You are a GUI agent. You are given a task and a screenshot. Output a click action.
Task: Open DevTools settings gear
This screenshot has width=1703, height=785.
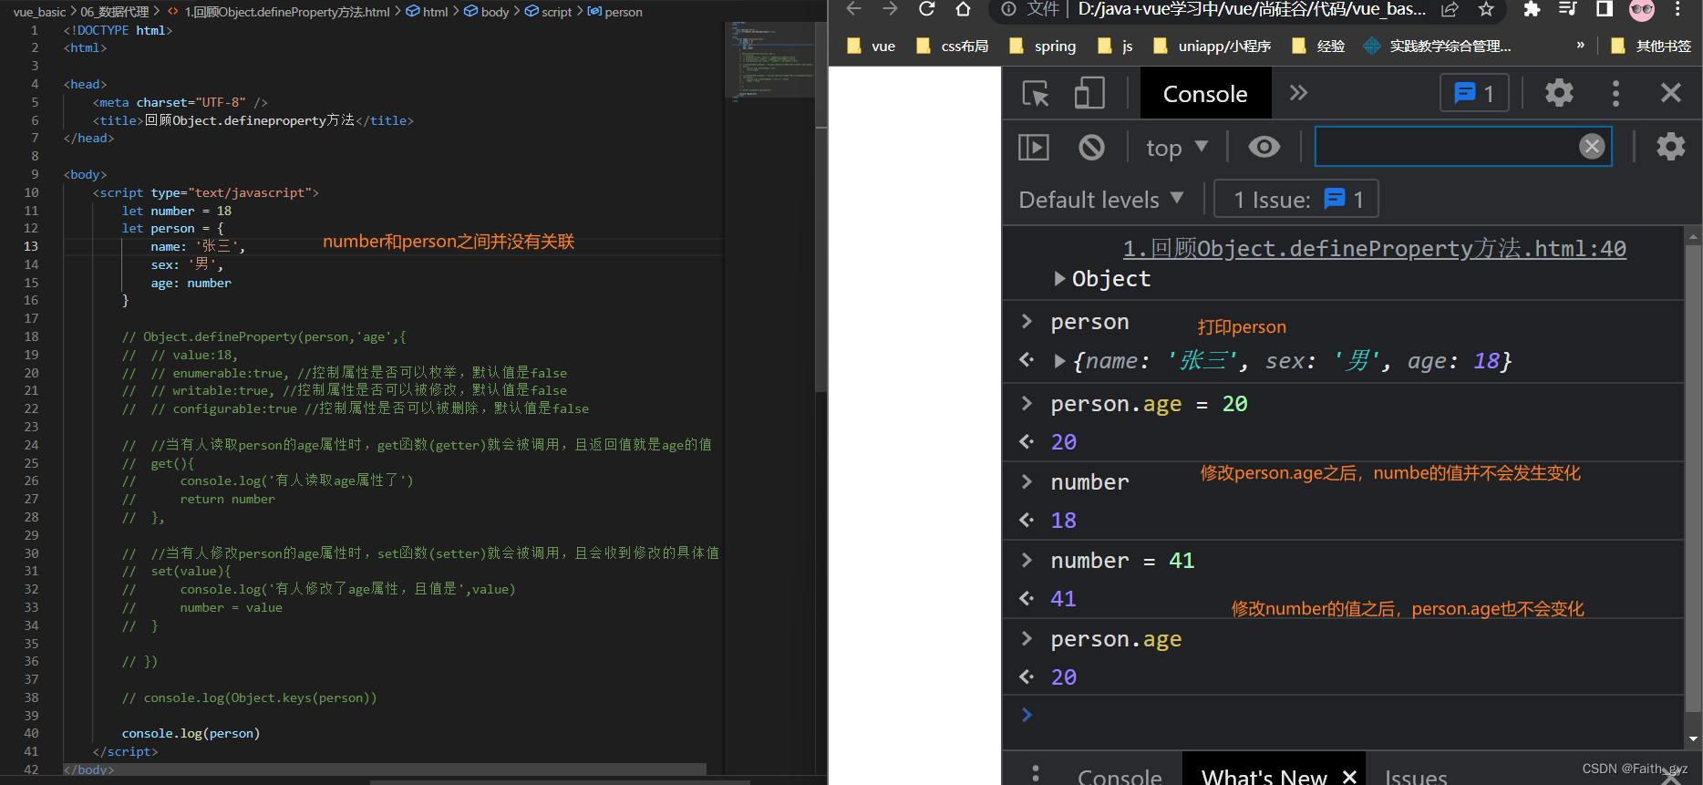(x=1559, y=93)
